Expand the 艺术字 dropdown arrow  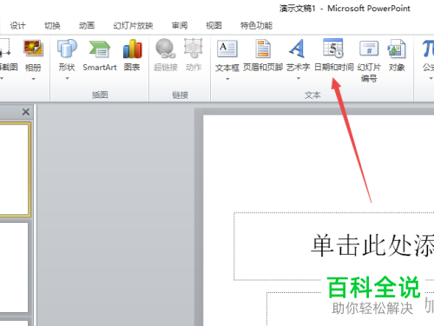tap(299, 78)
